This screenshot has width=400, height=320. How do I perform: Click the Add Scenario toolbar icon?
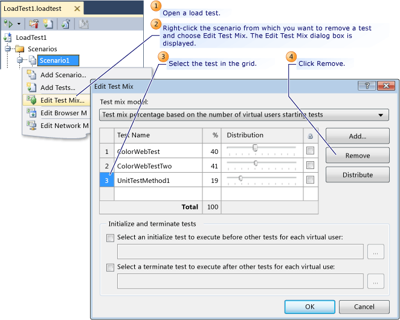(48, 24)
